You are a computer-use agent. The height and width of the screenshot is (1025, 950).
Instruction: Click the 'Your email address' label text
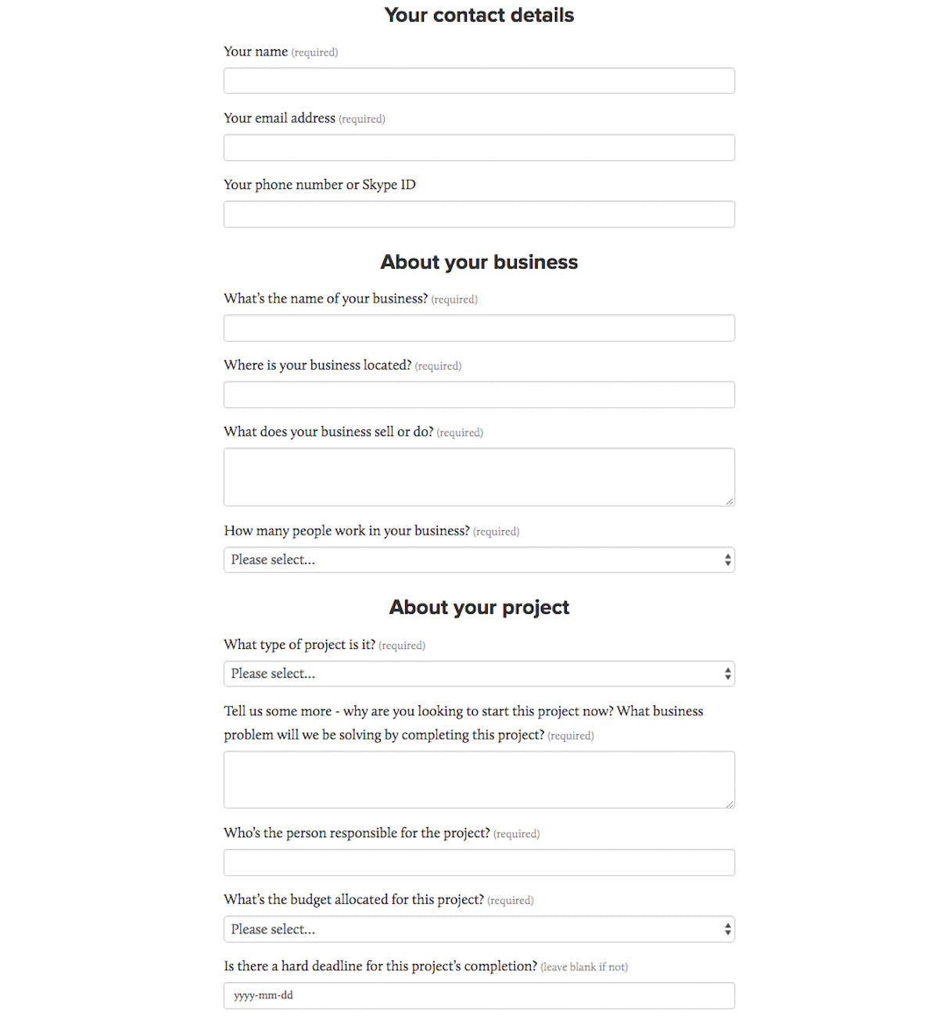[x=279, y=118]
